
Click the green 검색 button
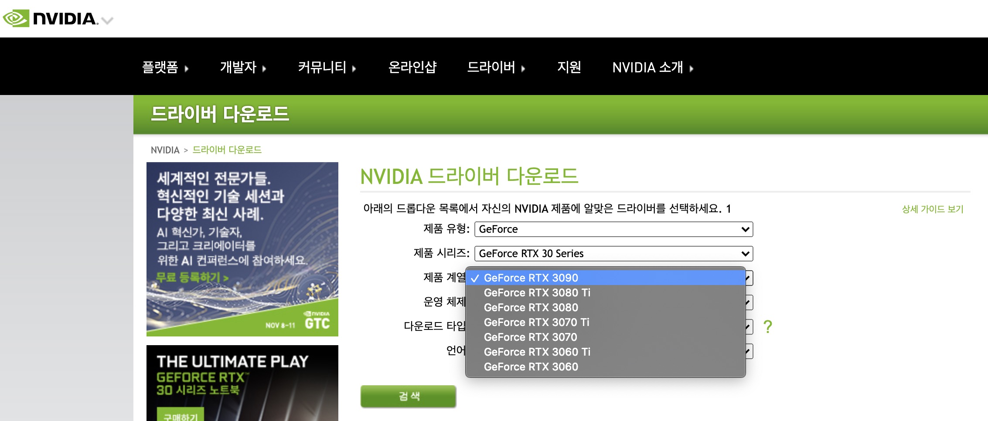[408, 396]
